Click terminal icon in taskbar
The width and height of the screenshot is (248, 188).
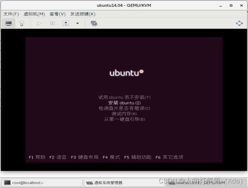[x=7, y=183]
